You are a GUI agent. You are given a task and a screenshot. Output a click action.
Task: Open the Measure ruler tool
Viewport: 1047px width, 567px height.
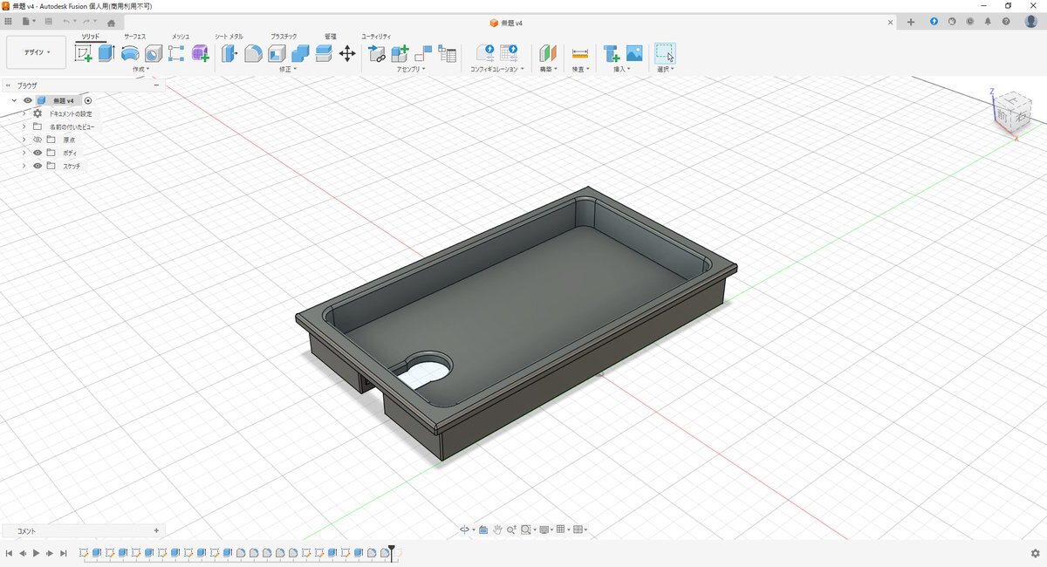580,54
